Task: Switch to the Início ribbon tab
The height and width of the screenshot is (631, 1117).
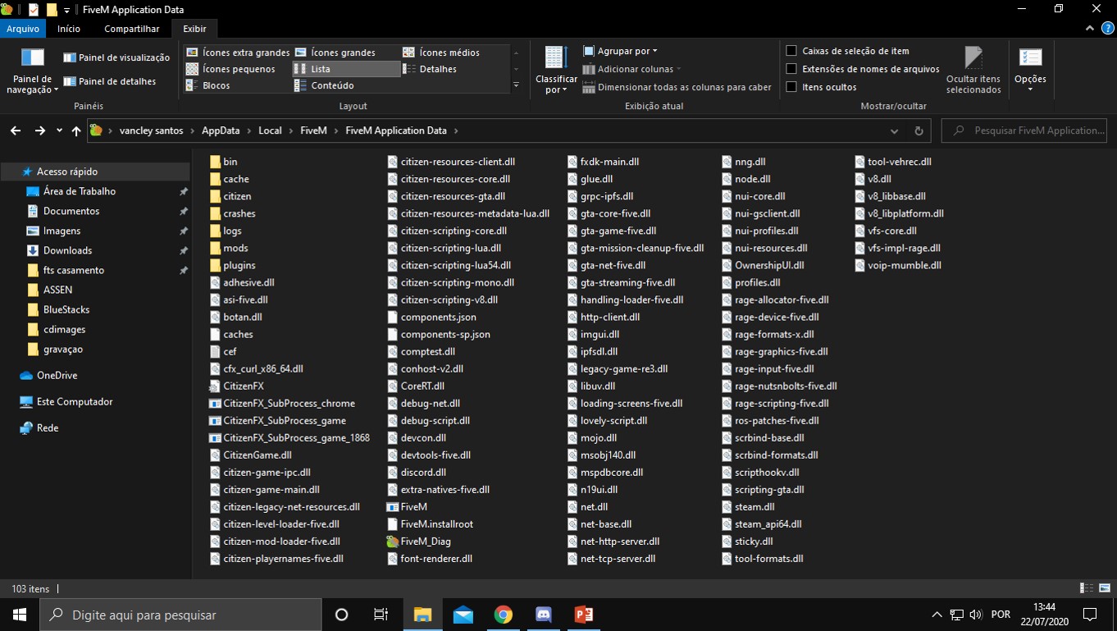Action: pos(69,29)
